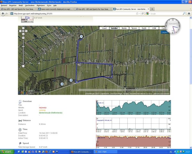
Task: Pan the map left with arrow button
Action: click(x=20, y=31)
